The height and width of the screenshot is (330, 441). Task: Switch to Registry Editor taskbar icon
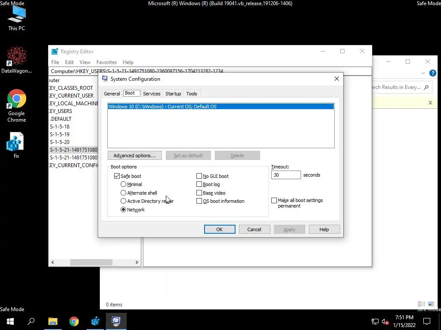[95, 321]
